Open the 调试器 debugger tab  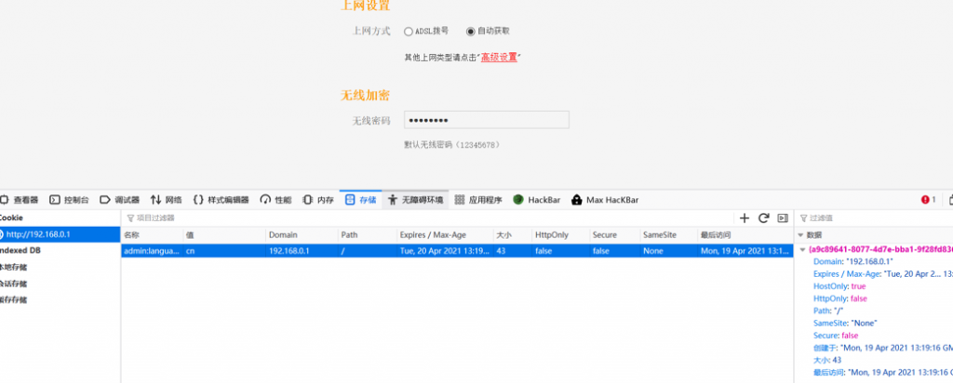point(120,200)
